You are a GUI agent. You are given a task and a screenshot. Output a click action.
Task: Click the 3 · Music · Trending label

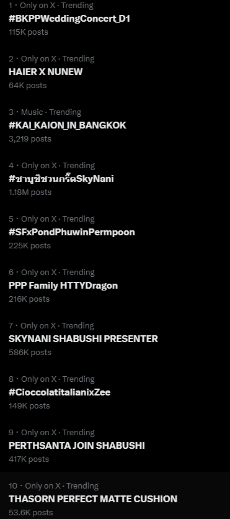click(45, 112)
